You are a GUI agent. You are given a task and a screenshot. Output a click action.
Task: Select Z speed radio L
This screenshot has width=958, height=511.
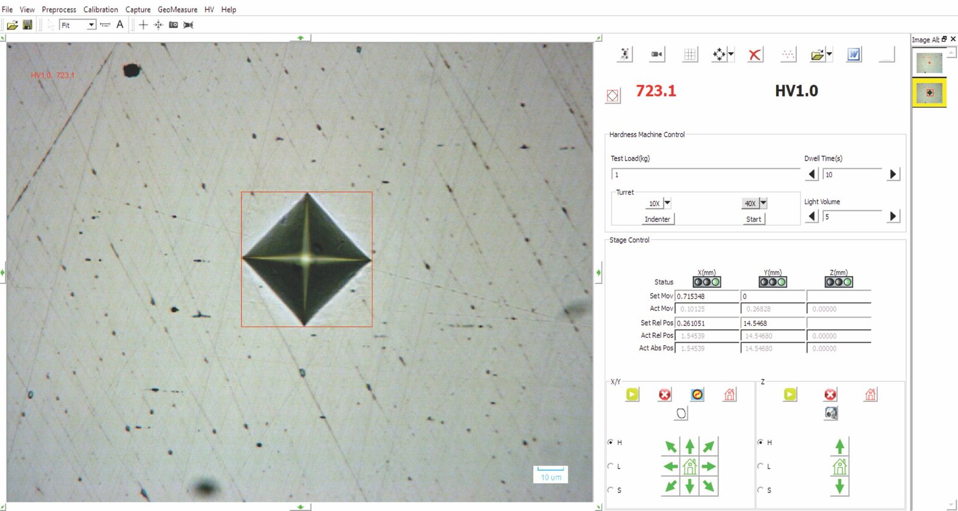pyautogui.click(x=760, y=466)
